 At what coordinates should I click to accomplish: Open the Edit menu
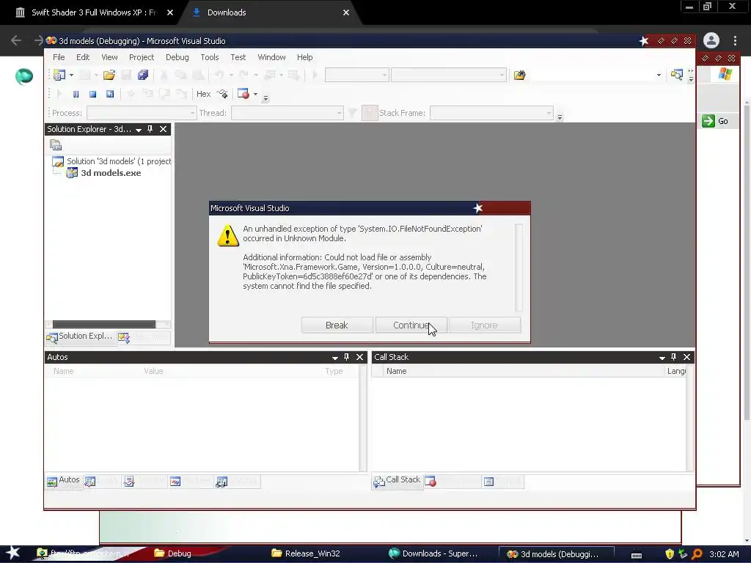[x=83, y=57]
